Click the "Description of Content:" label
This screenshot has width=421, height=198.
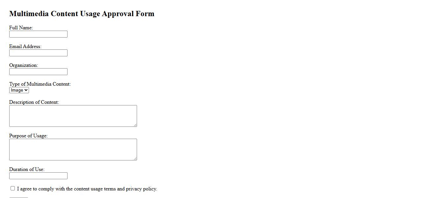pos(34,102)
